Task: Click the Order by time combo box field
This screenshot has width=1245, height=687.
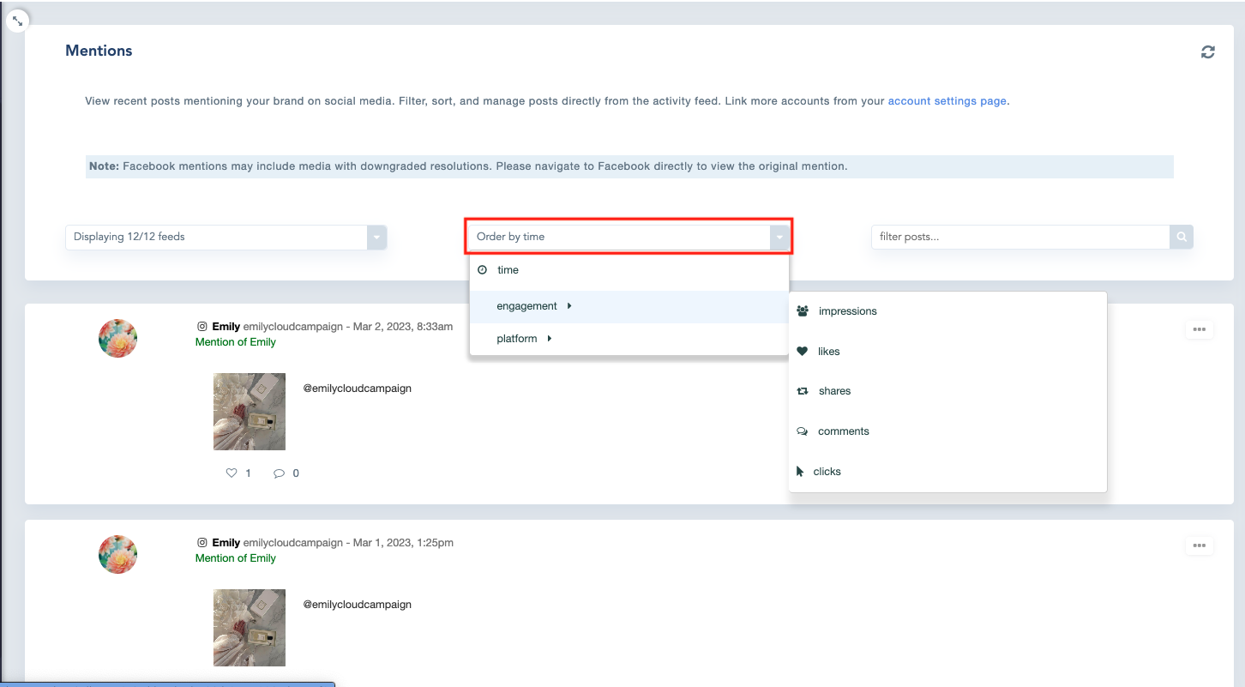Action: click(x=629, y=237)
